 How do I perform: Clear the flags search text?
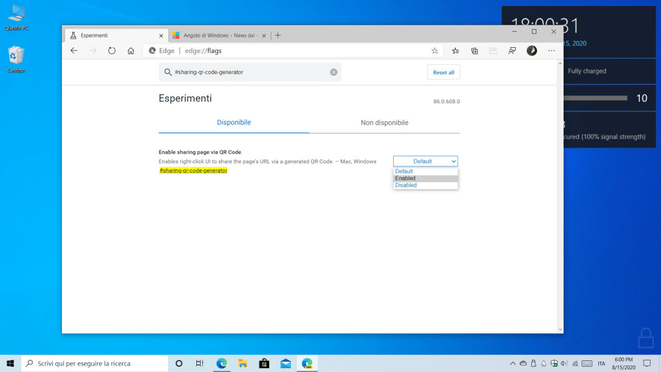click(334, 72)
